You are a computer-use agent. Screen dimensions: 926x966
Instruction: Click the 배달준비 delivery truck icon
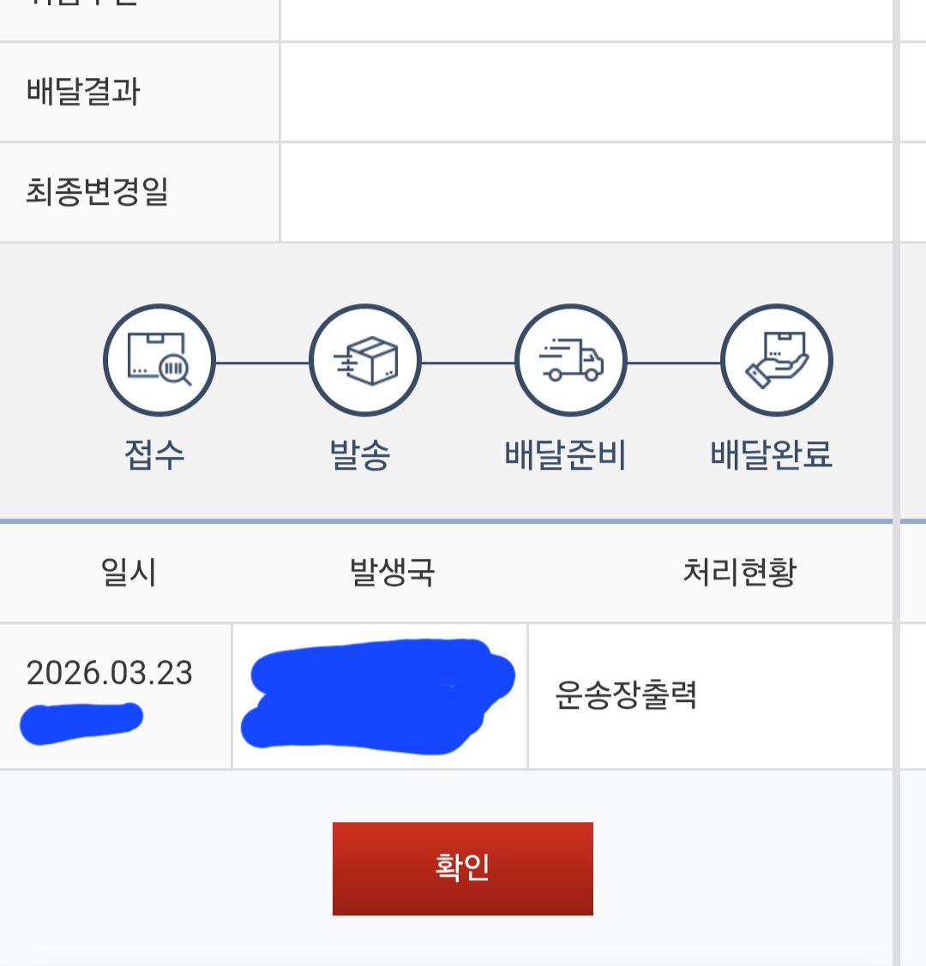(571, 360)
